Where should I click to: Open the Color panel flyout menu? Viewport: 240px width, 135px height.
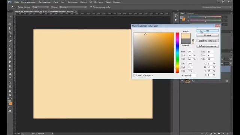pyautogui.click(x=231, y=13)
